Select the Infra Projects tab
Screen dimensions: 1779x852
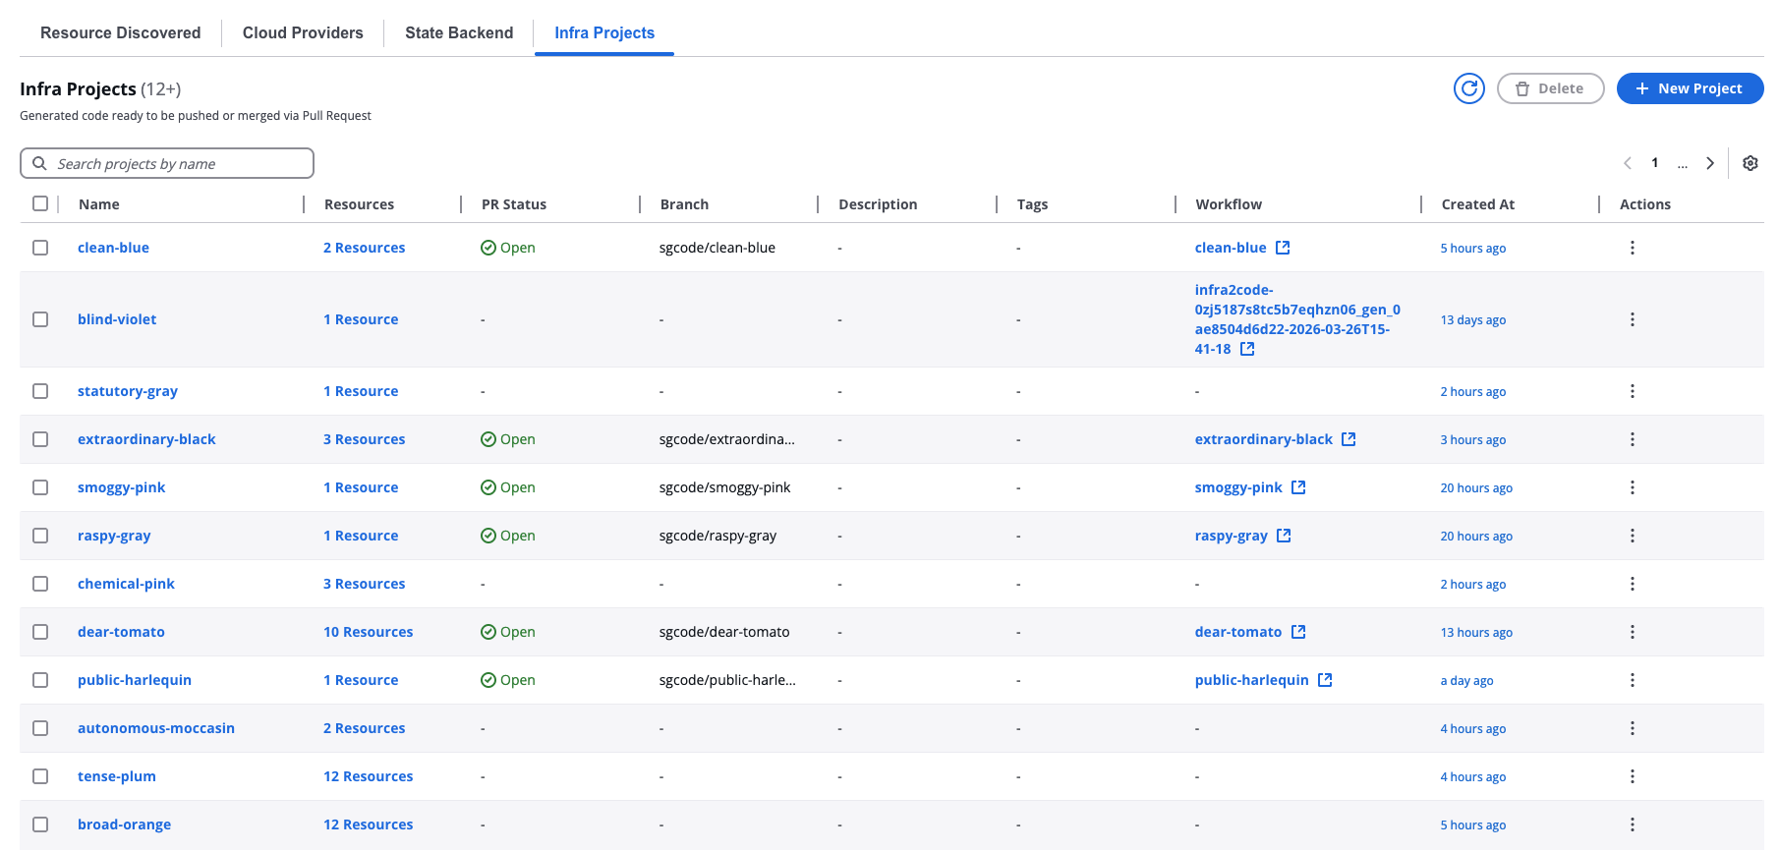click(604, 32)
